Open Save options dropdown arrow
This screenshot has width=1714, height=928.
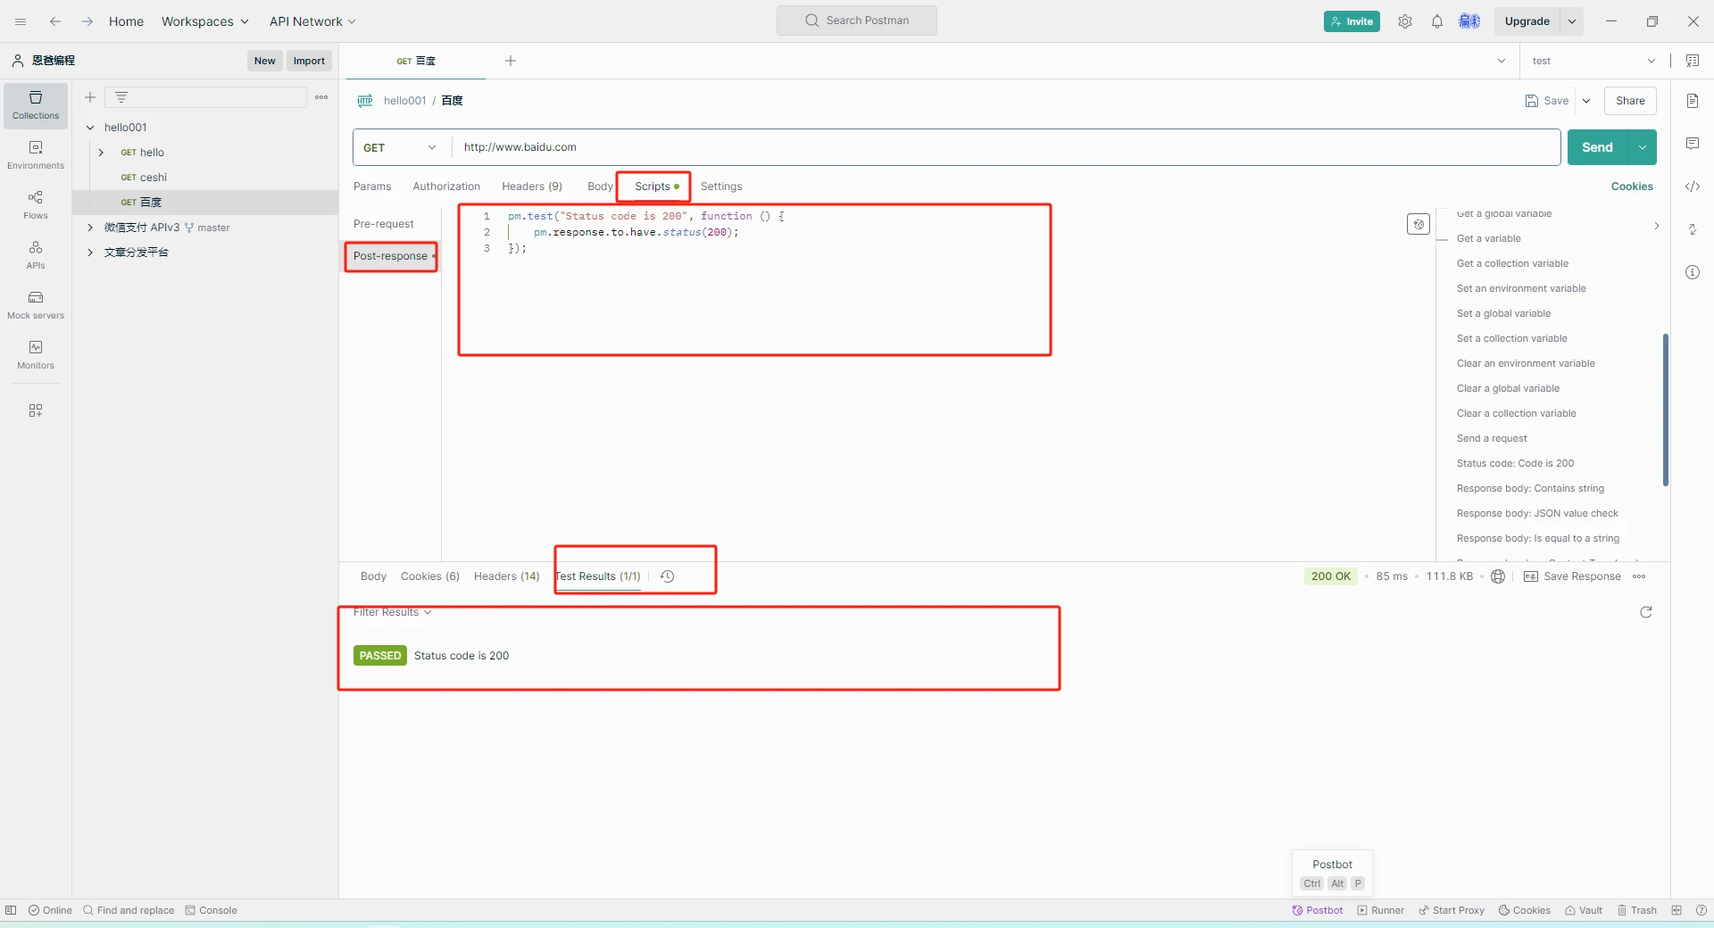(1586, 101)
